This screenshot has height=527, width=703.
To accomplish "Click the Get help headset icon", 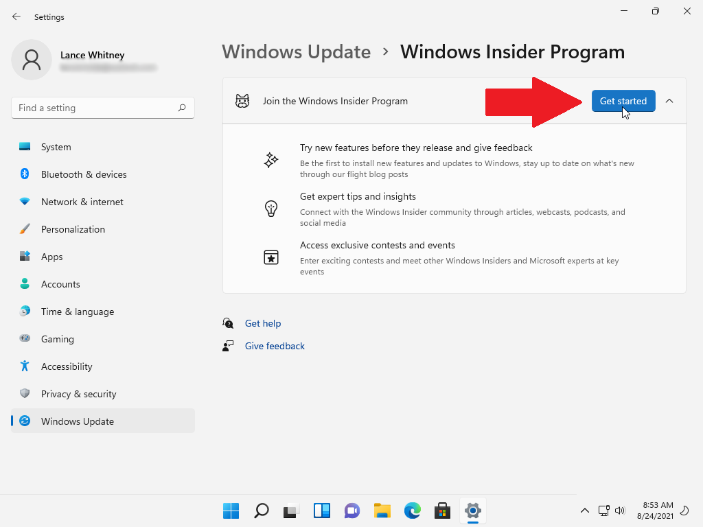I will pos(228,323).
